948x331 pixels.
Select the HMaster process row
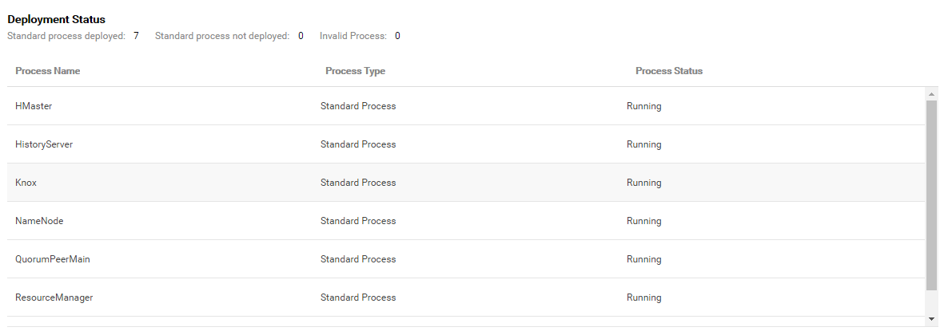pos(466,106)
